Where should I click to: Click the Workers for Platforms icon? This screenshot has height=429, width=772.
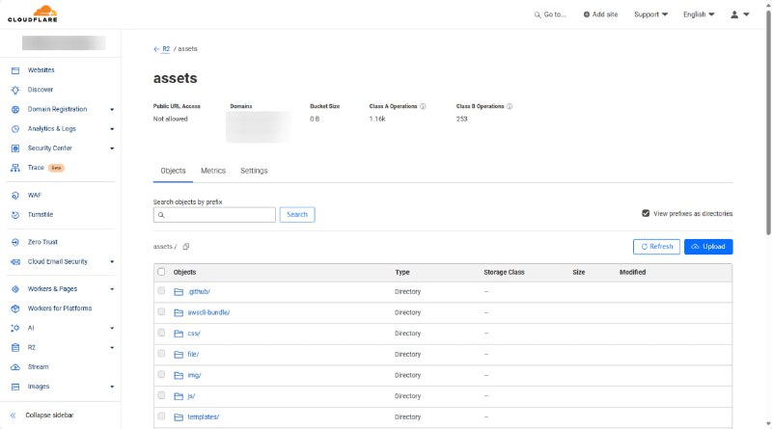tap(14, 308)
